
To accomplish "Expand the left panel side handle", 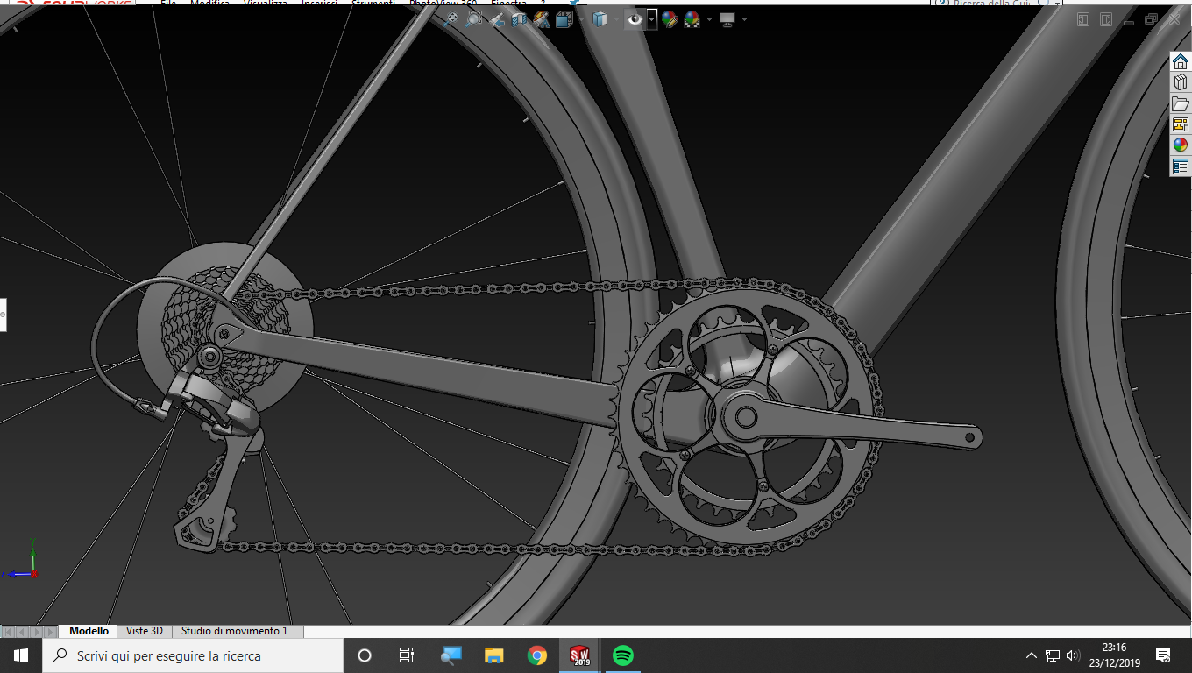I will [x=3, y=314].
